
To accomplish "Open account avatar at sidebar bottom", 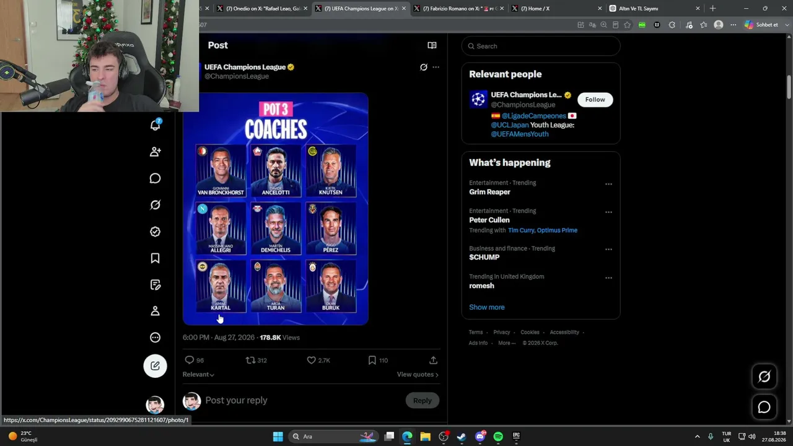I will pos(155,405).
